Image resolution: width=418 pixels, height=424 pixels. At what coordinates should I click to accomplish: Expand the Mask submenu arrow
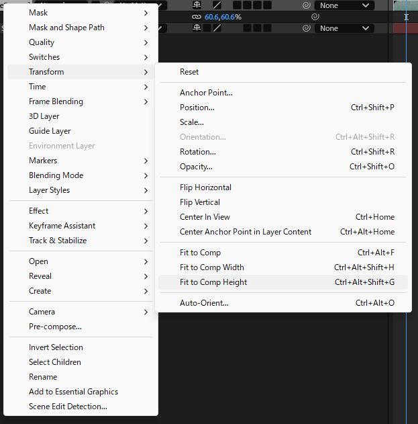(146, 13)
